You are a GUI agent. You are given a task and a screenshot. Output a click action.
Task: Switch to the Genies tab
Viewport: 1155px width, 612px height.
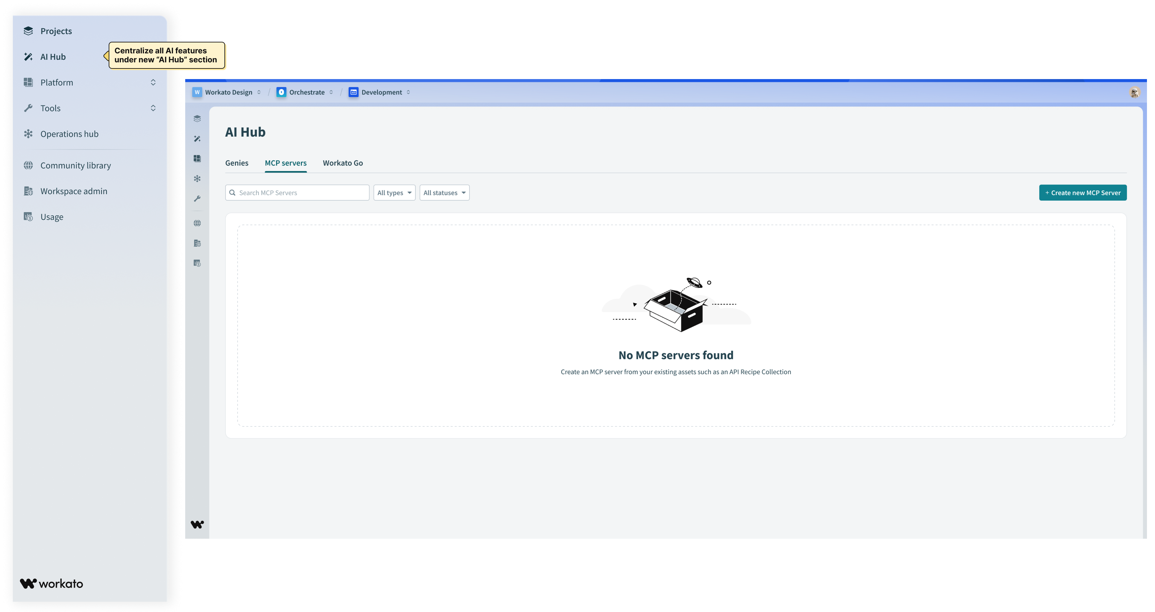[237, 163]
